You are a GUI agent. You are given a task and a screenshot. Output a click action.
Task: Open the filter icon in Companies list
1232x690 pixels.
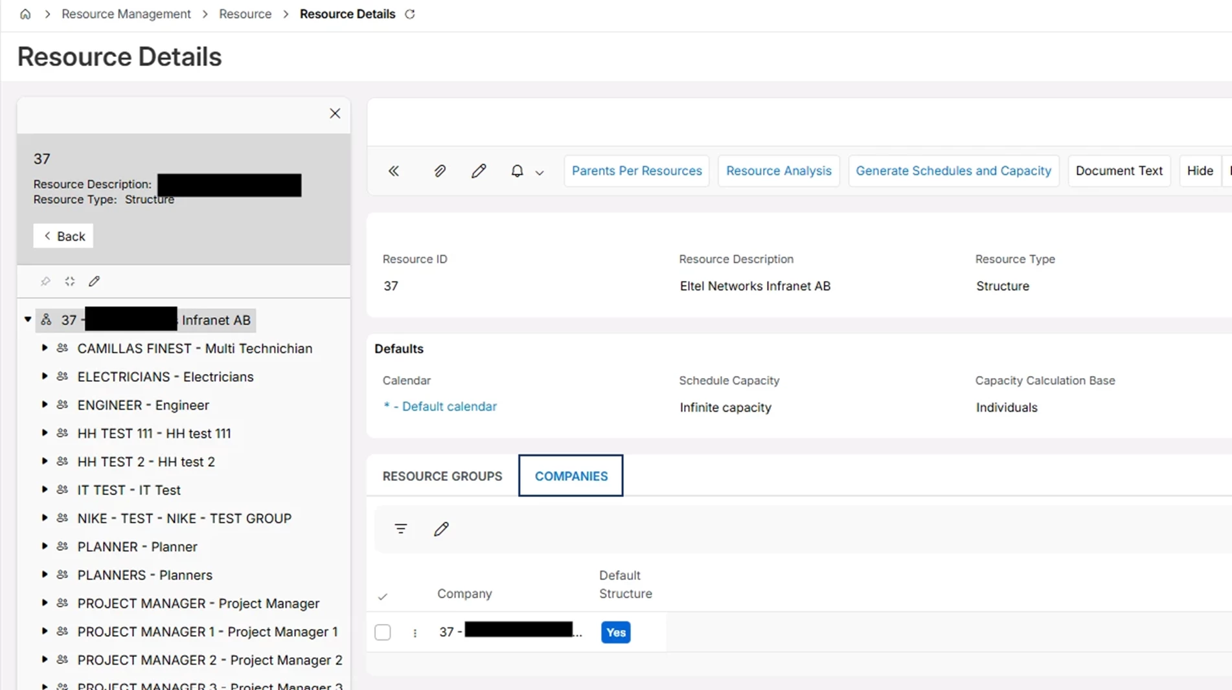(x=401, y=529)
